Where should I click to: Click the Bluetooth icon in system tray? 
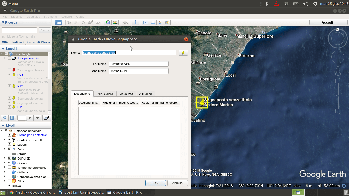point(266,4)
